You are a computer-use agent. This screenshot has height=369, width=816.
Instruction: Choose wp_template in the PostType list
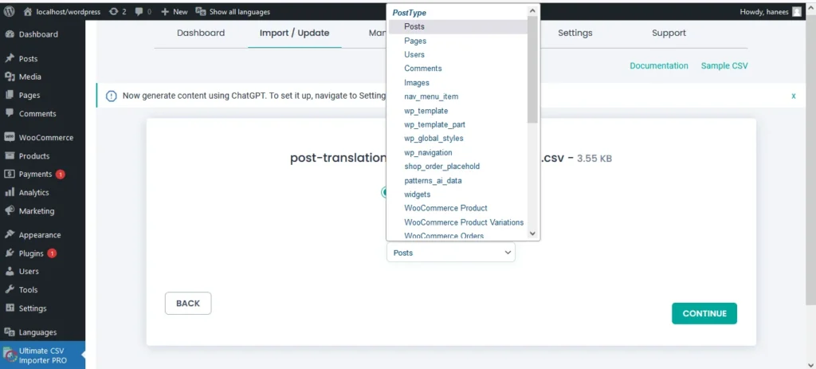pyautogui.click(x=458, y=111)
